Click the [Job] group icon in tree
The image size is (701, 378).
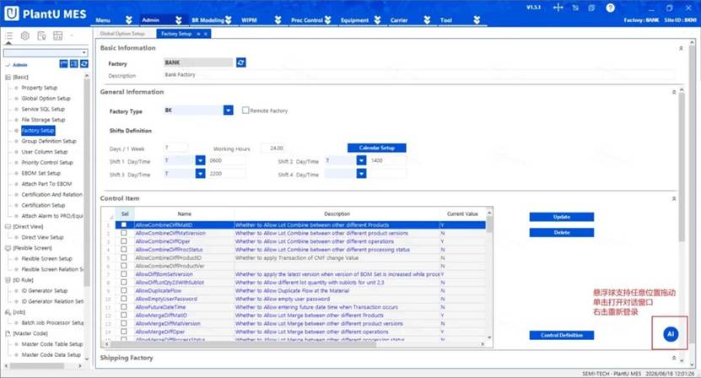(x=8, y=312)
